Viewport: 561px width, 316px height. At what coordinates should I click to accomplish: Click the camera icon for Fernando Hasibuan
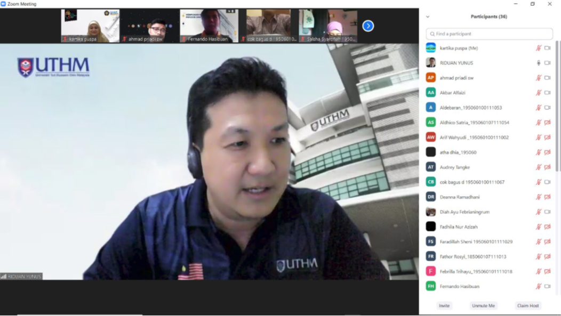coord(548,286)
